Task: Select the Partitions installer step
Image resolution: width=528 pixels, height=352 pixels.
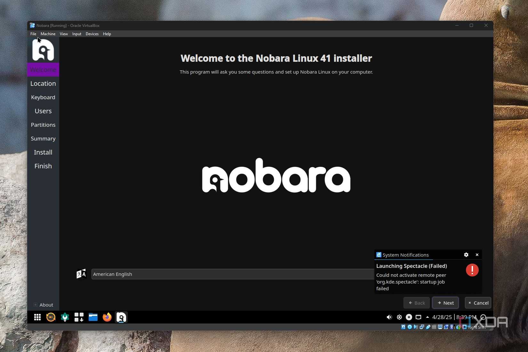Action: point(43,125)
